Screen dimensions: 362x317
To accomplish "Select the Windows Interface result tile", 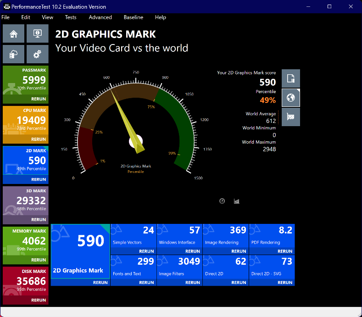I will pyautogui.click(x=179, y=236).
